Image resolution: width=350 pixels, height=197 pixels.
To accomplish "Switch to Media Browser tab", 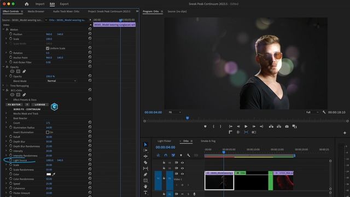I will tap(36, 11).
